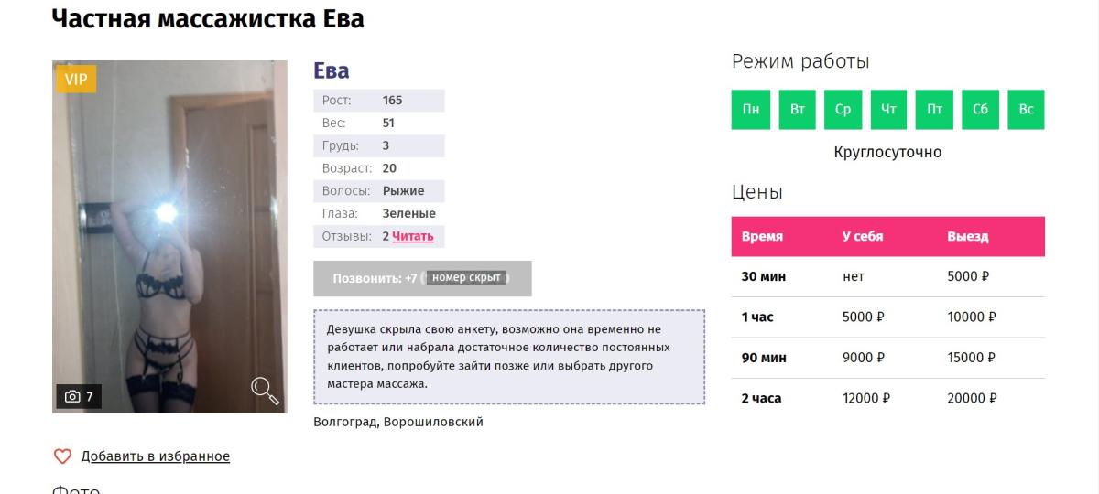Select the Сб weekday badge
The width and height of the screenshot is (1099, 494).
click(980, 110)
